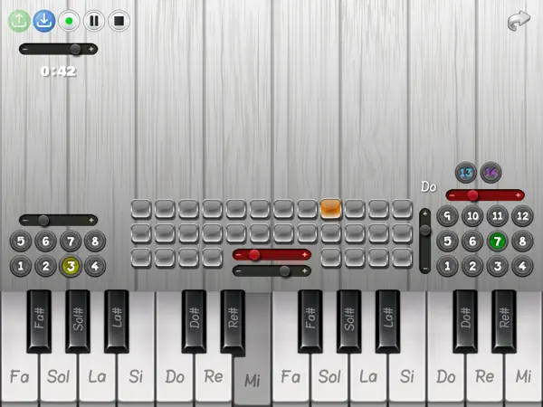This screenshot has height=407, width=543.
Task: Select right panel button 1
Action: pos(447,266)
